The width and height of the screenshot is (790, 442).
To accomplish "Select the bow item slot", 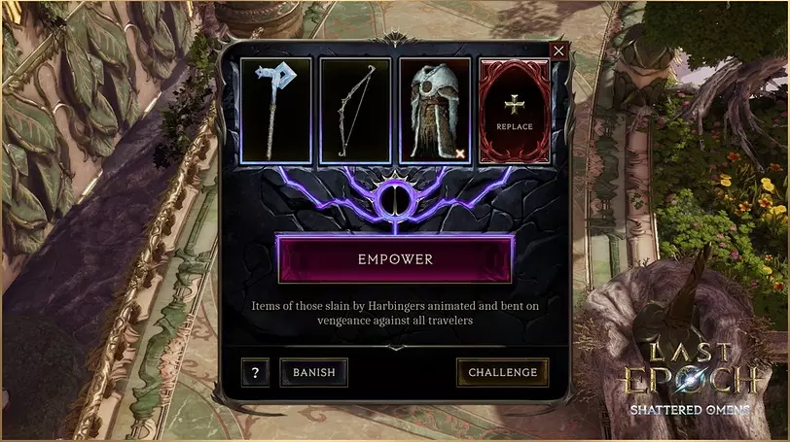I will click(355, 111).
